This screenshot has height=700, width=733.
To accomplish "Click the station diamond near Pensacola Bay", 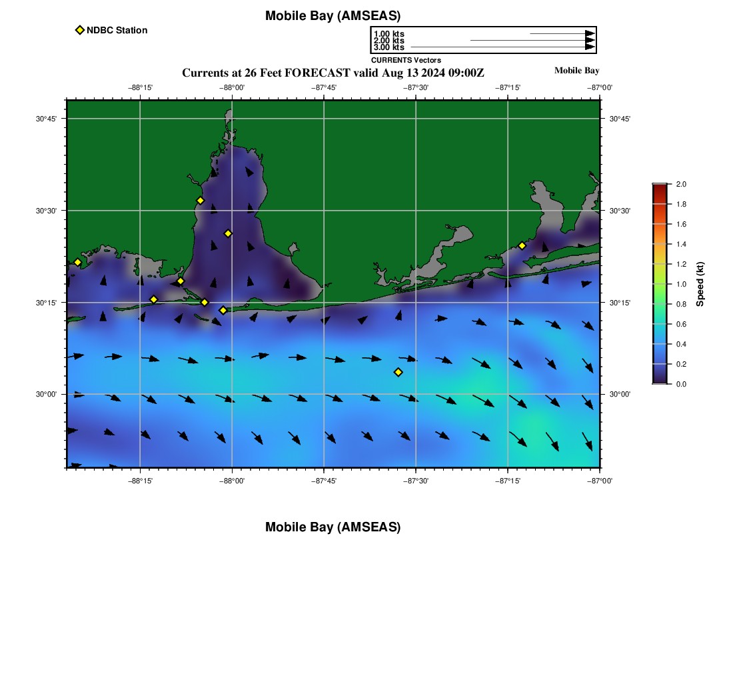I will pos(522,245).
